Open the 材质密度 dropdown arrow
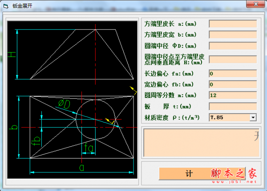The width and height of the screenshot is (267, 191). click(253, 118)
